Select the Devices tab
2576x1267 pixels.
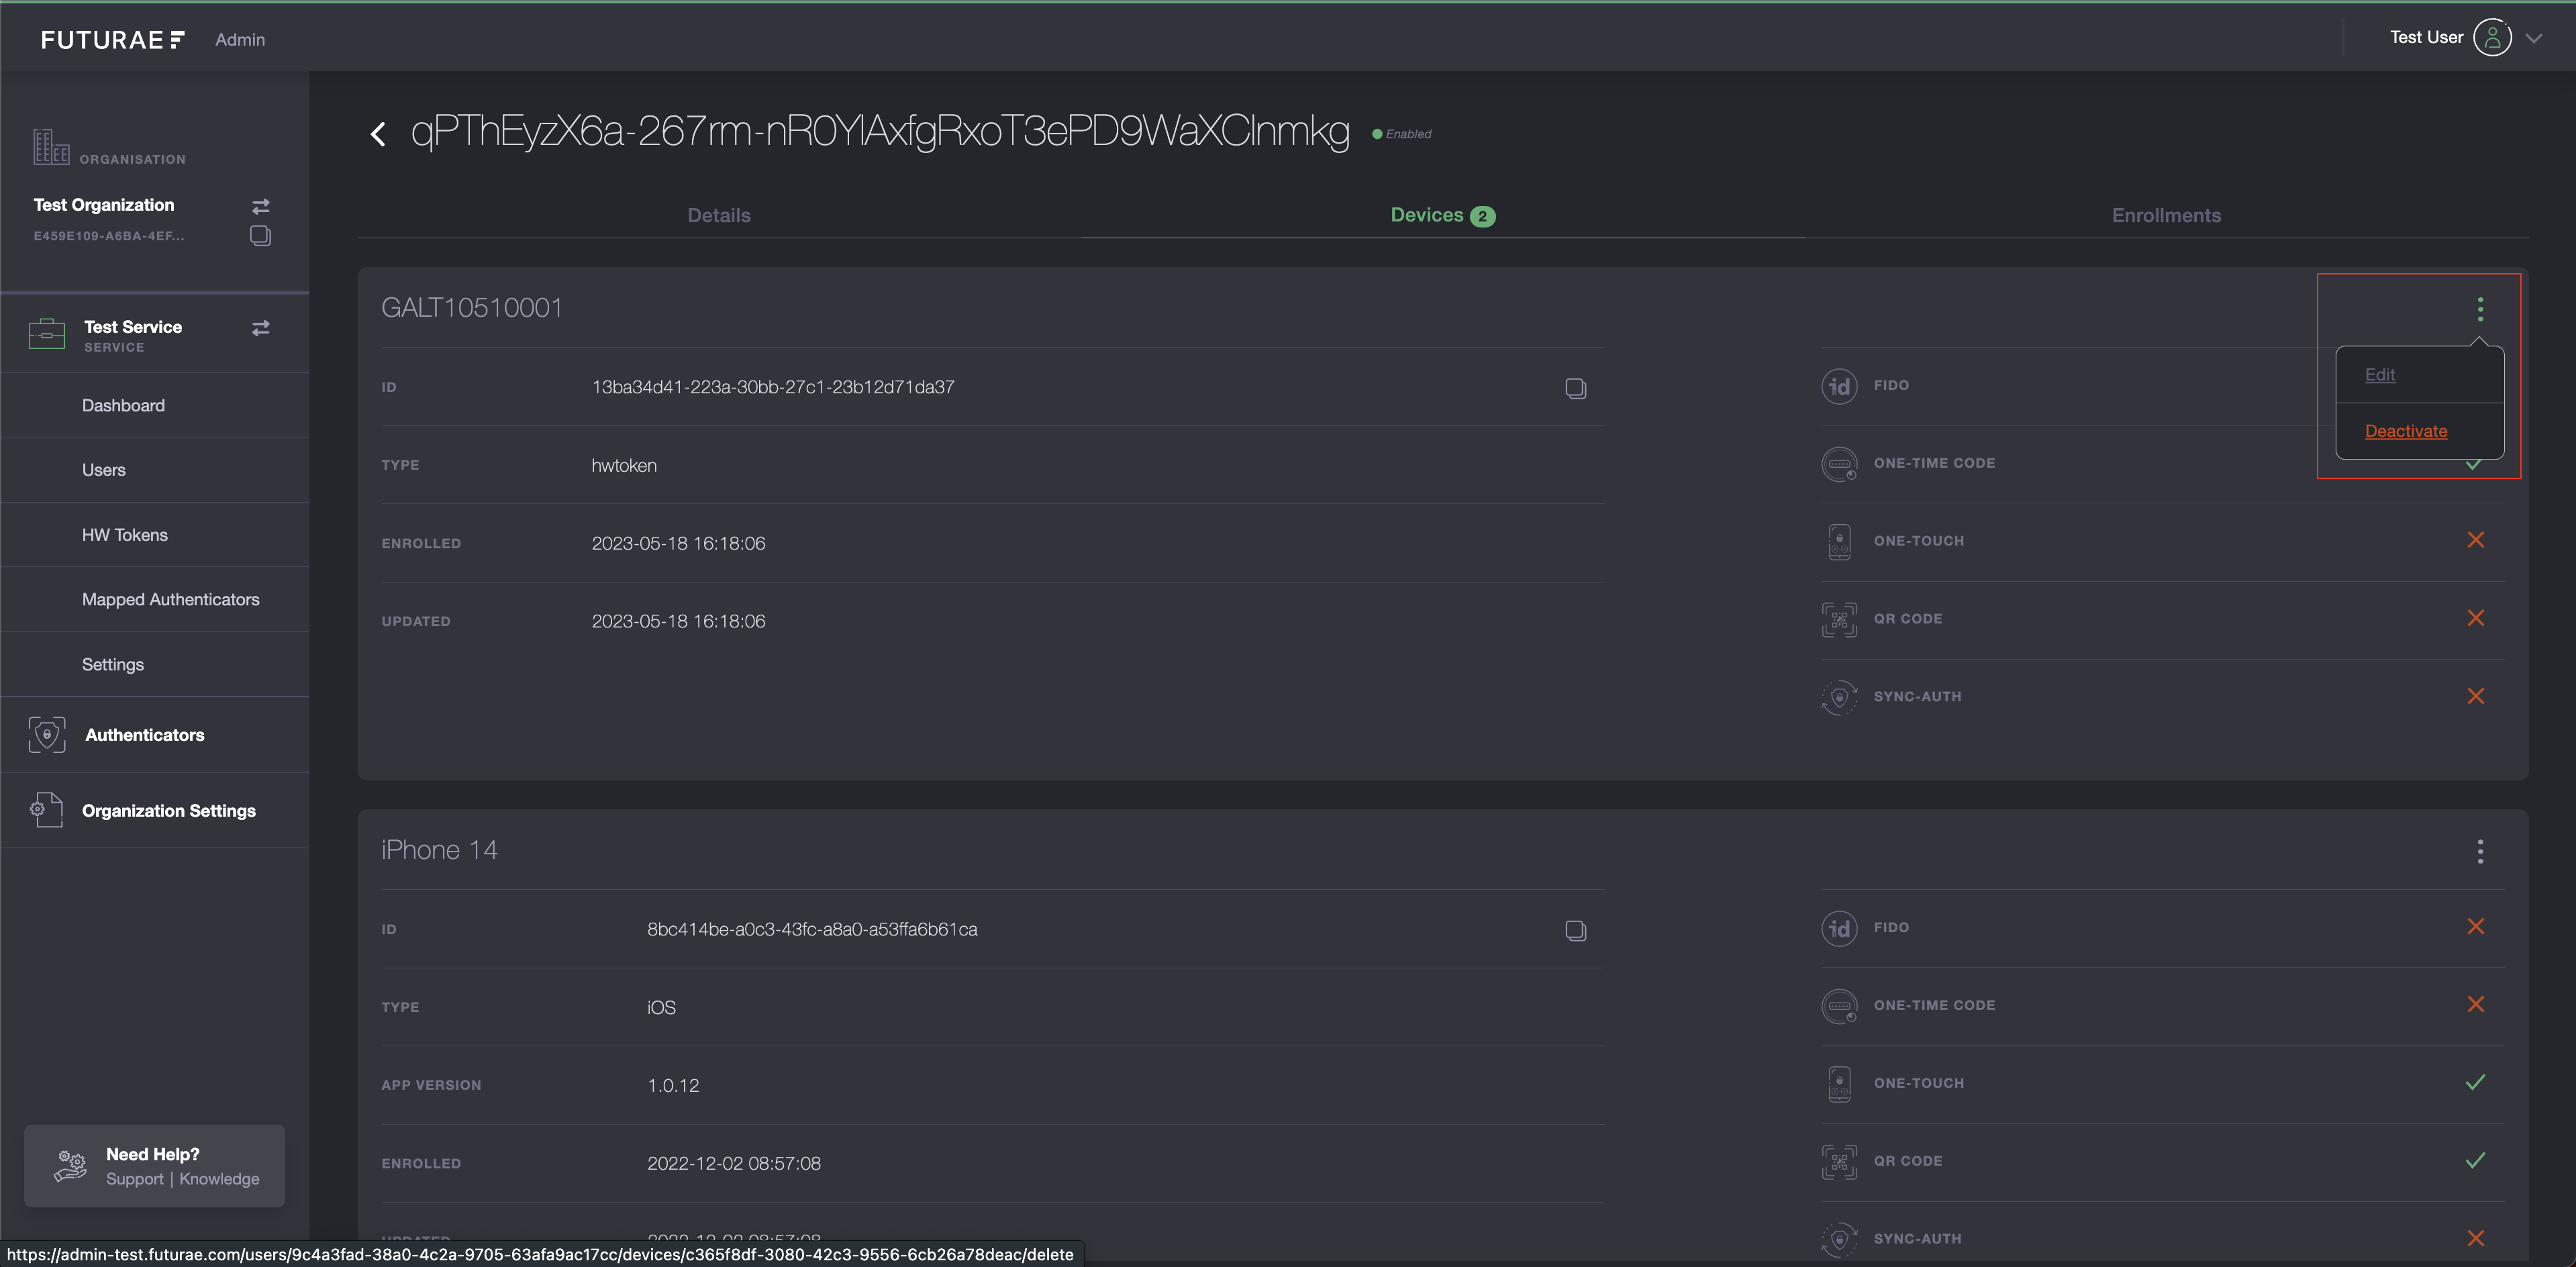(x=1442, y=215)
